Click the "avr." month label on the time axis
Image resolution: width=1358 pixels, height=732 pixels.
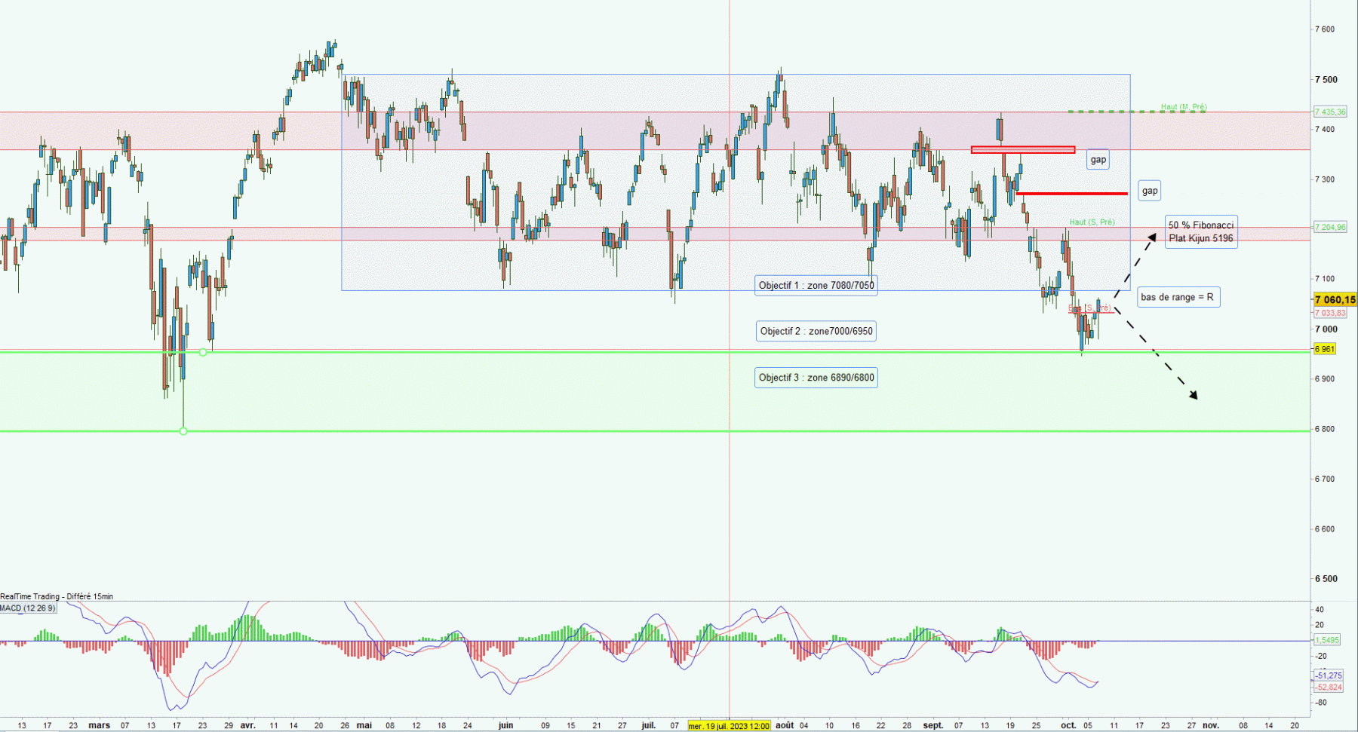pyautogui.click(x=247, y=726)
